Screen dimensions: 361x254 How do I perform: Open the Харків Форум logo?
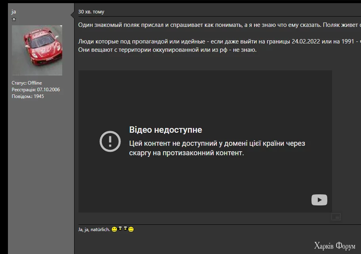click(336, 245)
